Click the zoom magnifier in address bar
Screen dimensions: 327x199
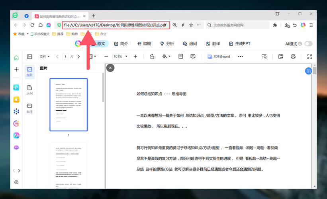coord(175,25)
